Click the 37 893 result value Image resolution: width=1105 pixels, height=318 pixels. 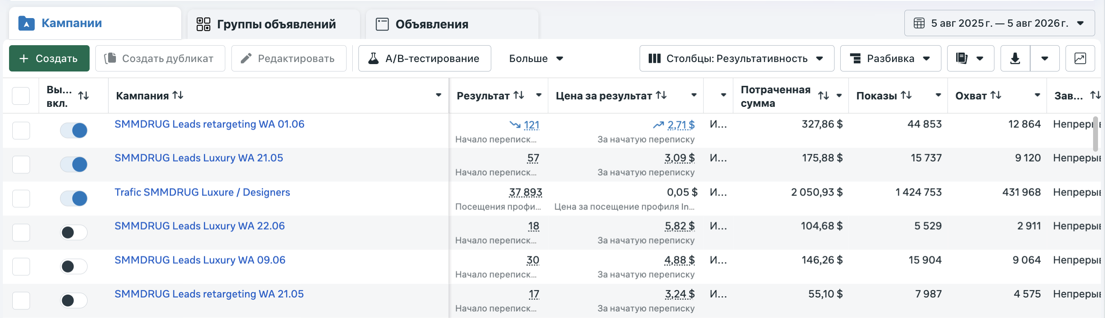[525, 192]
